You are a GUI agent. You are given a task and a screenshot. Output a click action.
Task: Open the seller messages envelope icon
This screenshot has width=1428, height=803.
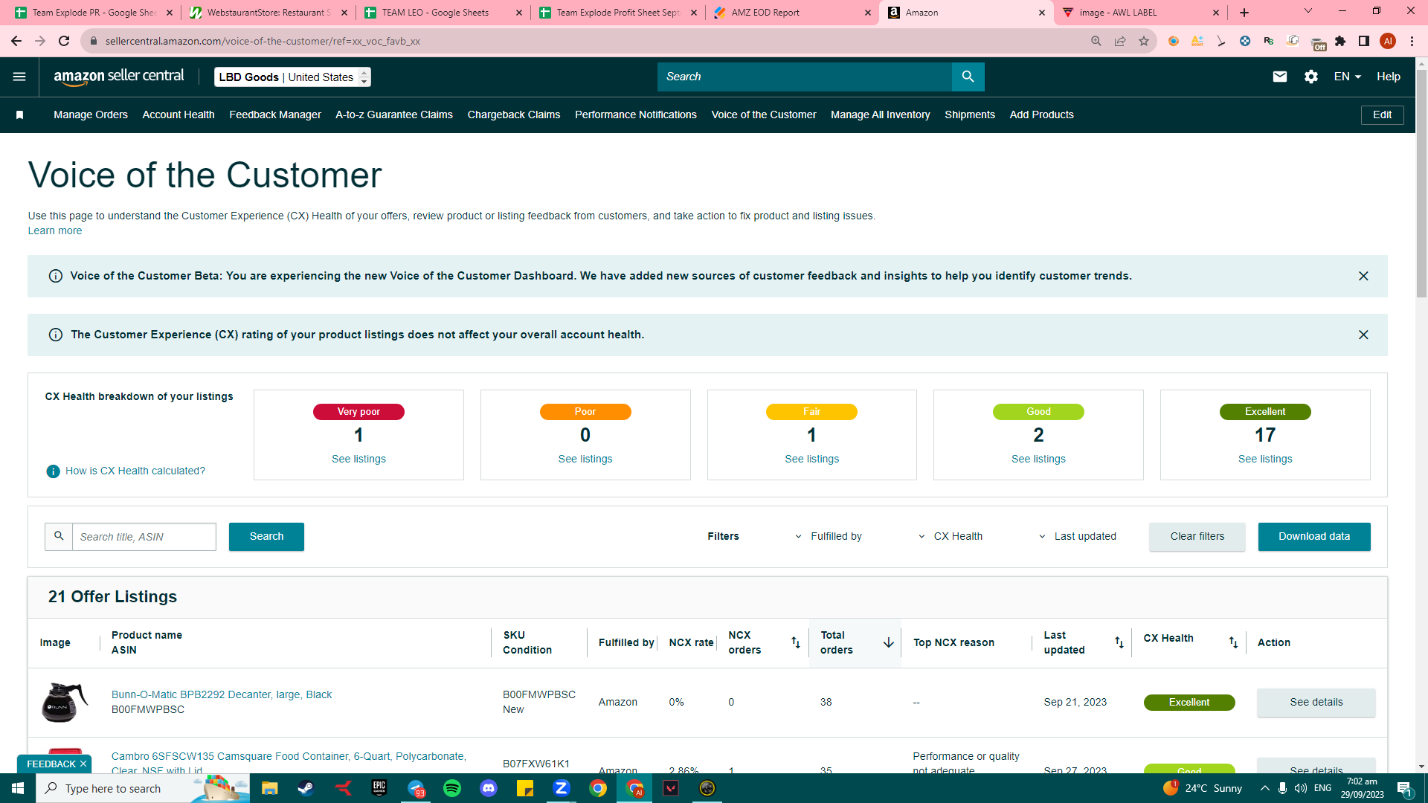1279,77
